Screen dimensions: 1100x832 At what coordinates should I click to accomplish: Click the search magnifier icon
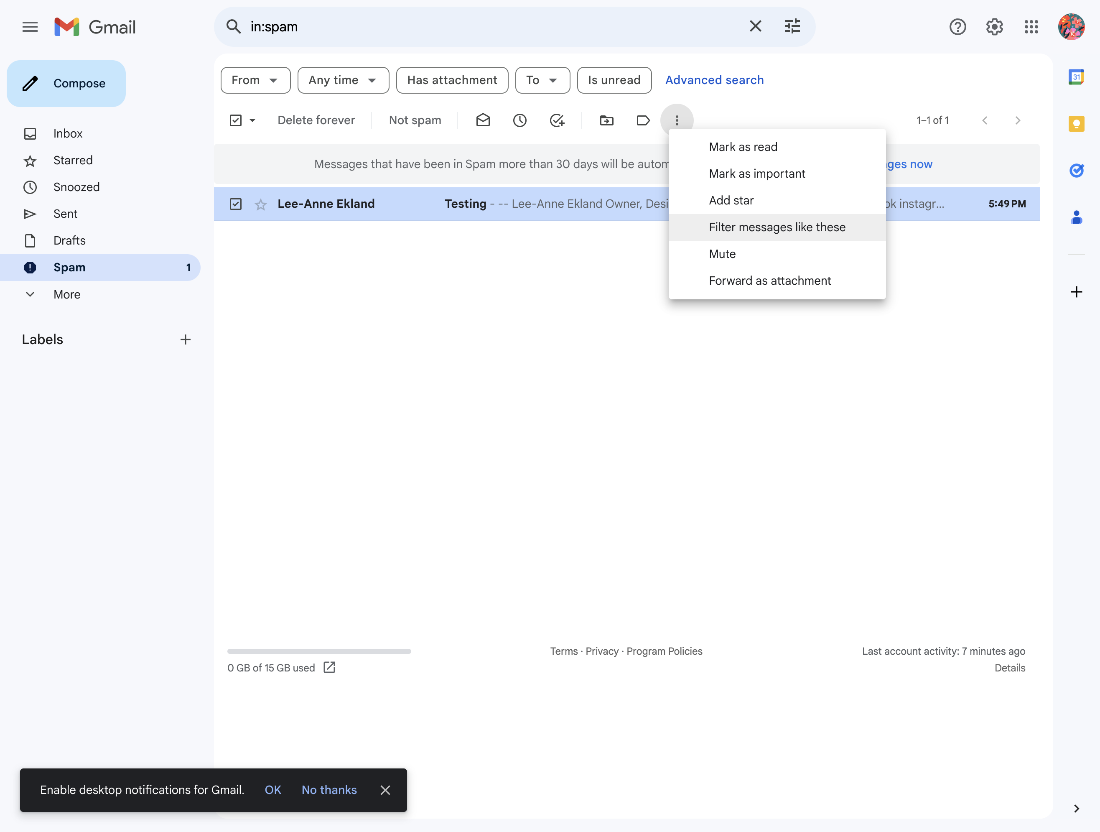click(x=234, y=27)
